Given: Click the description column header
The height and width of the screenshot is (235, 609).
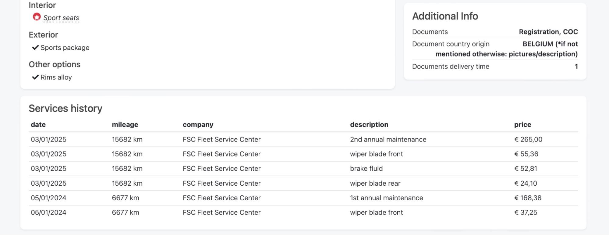Looking at the screenshot, I should coord(369,125).
